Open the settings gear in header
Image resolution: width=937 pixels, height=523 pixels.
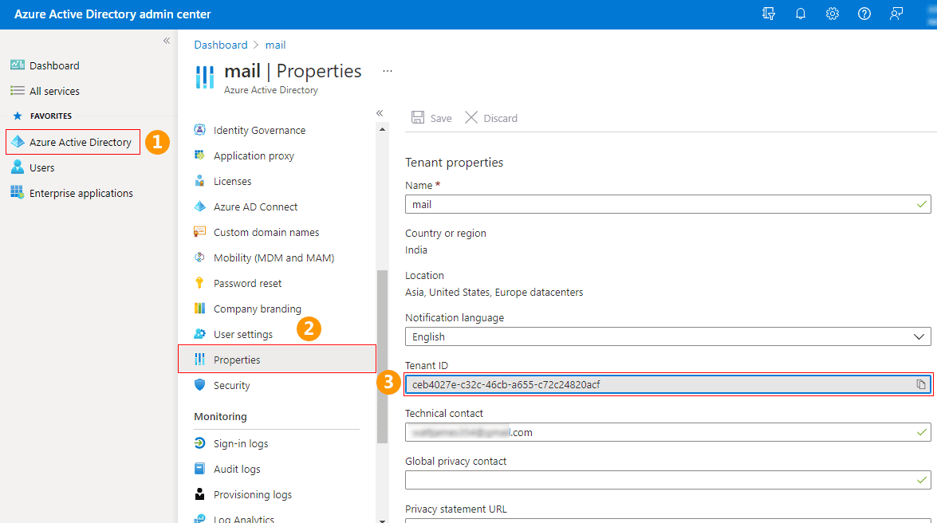tap(833, 14)
